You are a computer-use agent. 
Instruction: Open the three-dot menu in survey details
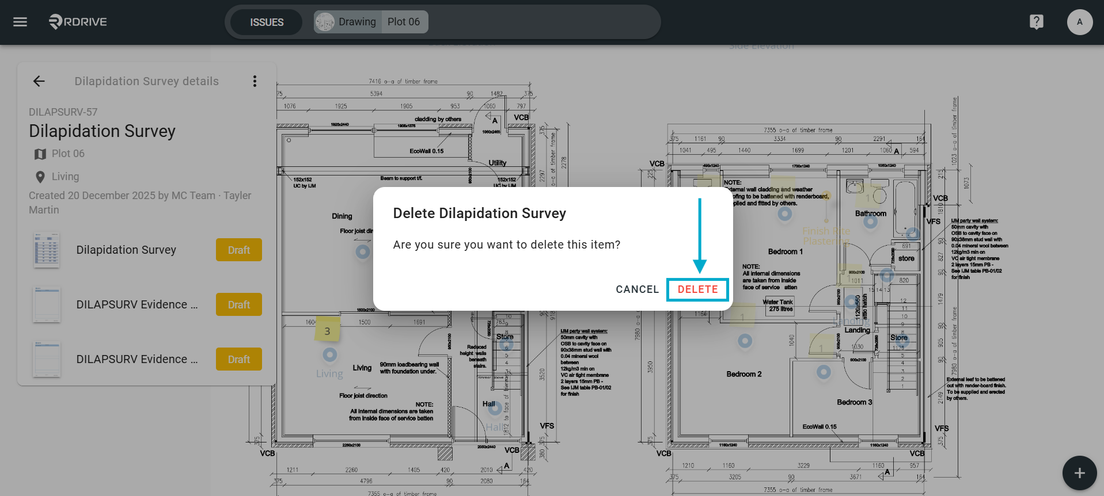pyautogui.click(x=255, y=81)
